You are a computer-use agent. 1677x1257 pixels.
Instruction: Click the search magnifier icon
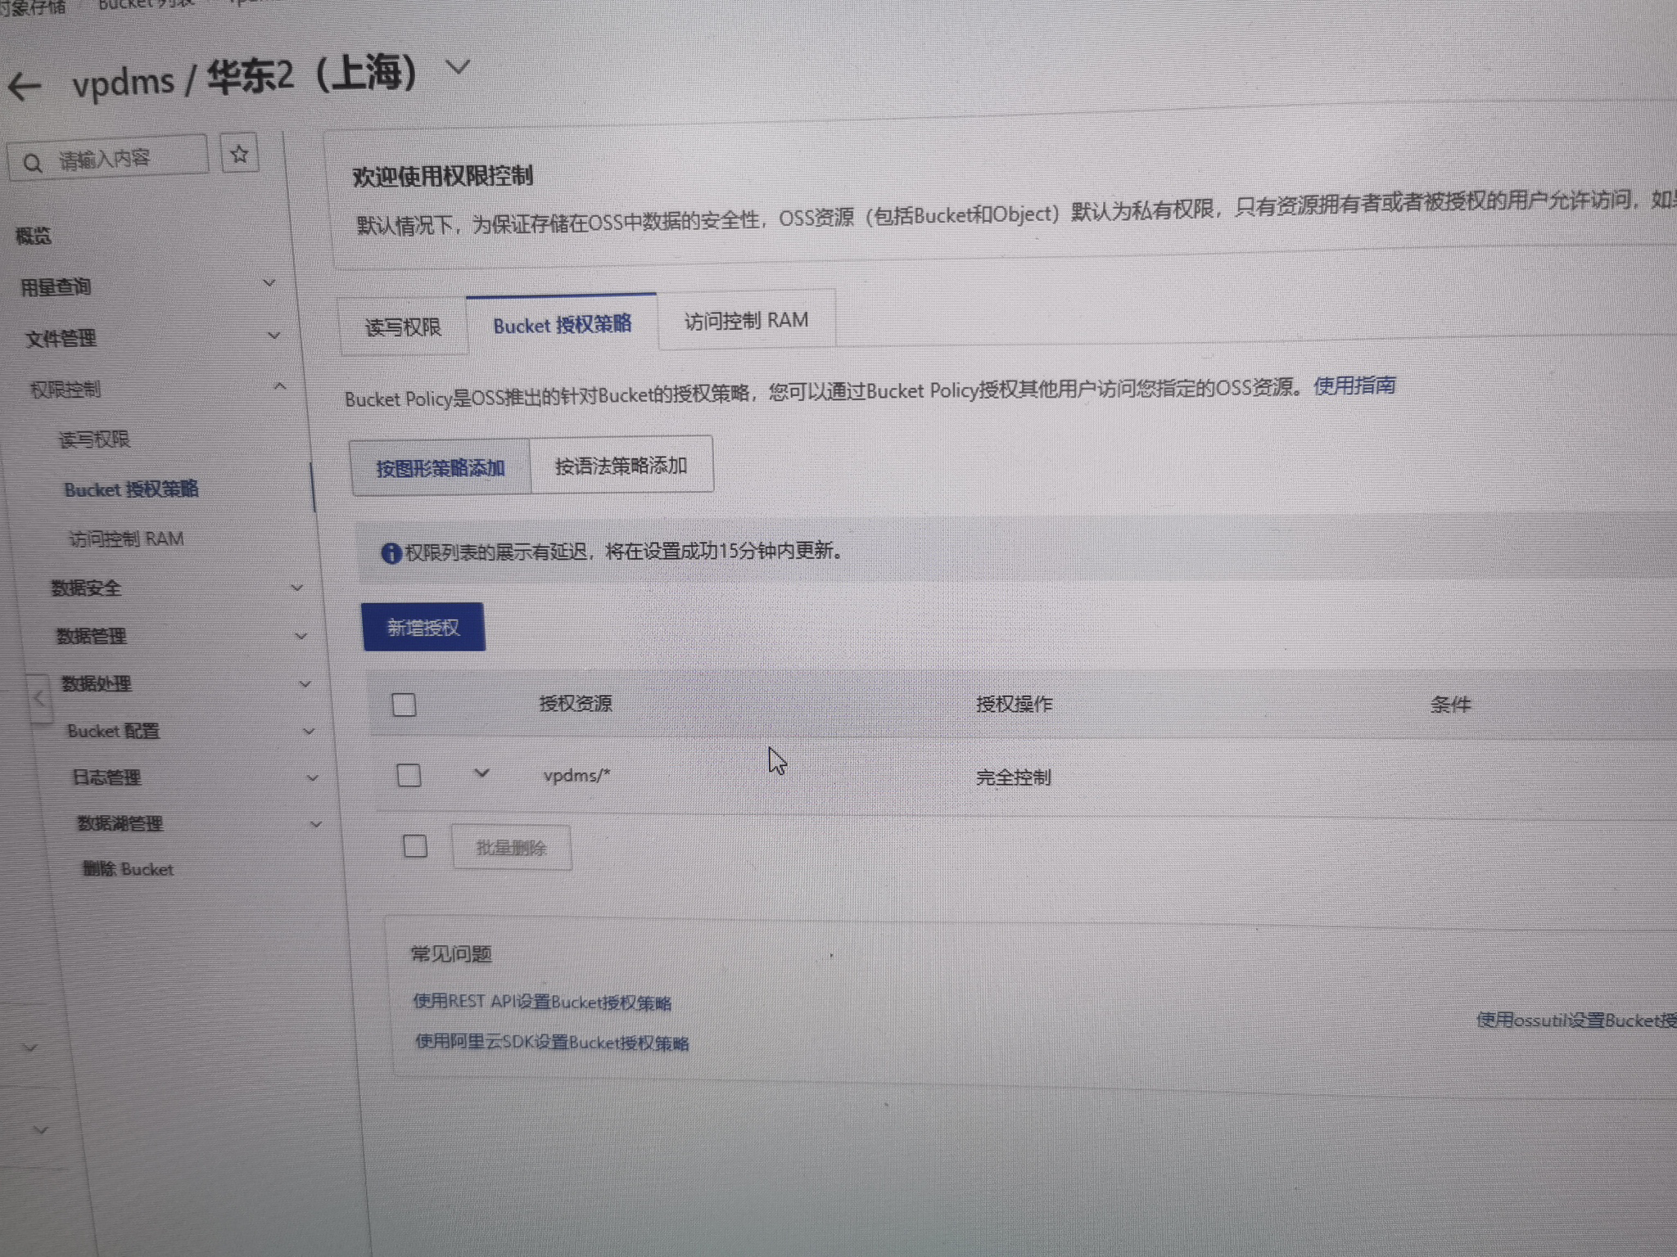(33, 164)
